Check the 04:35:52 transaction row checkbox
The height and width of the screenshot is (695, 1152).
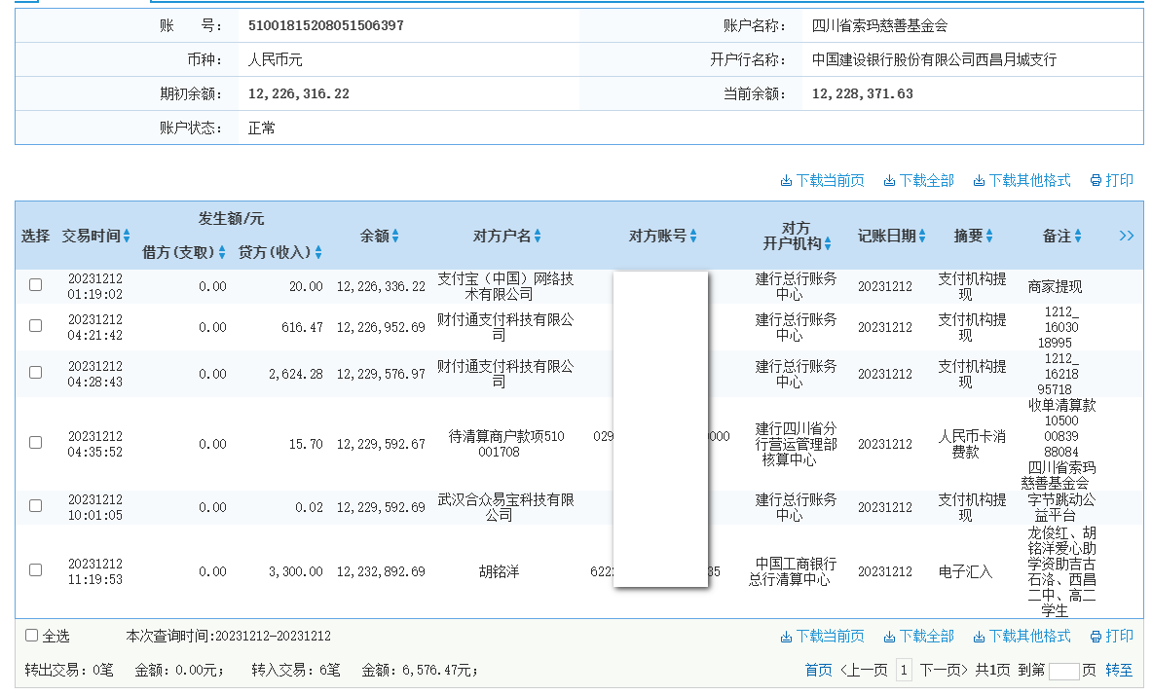pos(35,442)
